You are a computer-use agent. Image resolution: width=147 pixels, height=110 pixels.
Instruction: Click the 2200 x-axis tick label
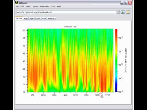point(107,95)
